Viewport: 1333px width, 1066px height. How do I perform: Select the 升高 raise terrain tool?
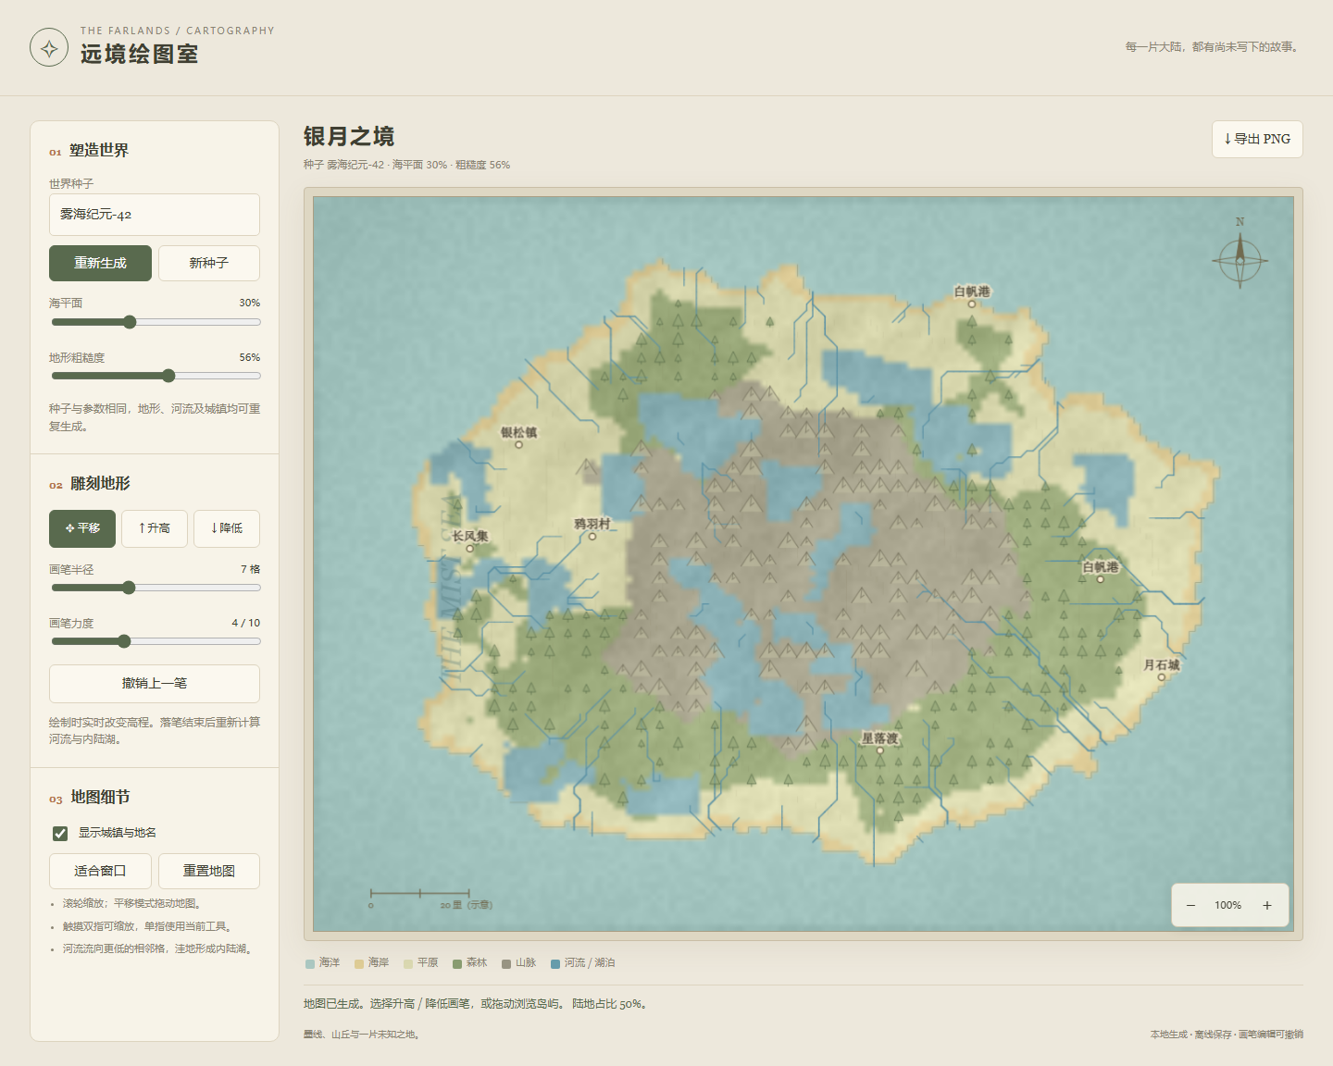tap(155, 528)
